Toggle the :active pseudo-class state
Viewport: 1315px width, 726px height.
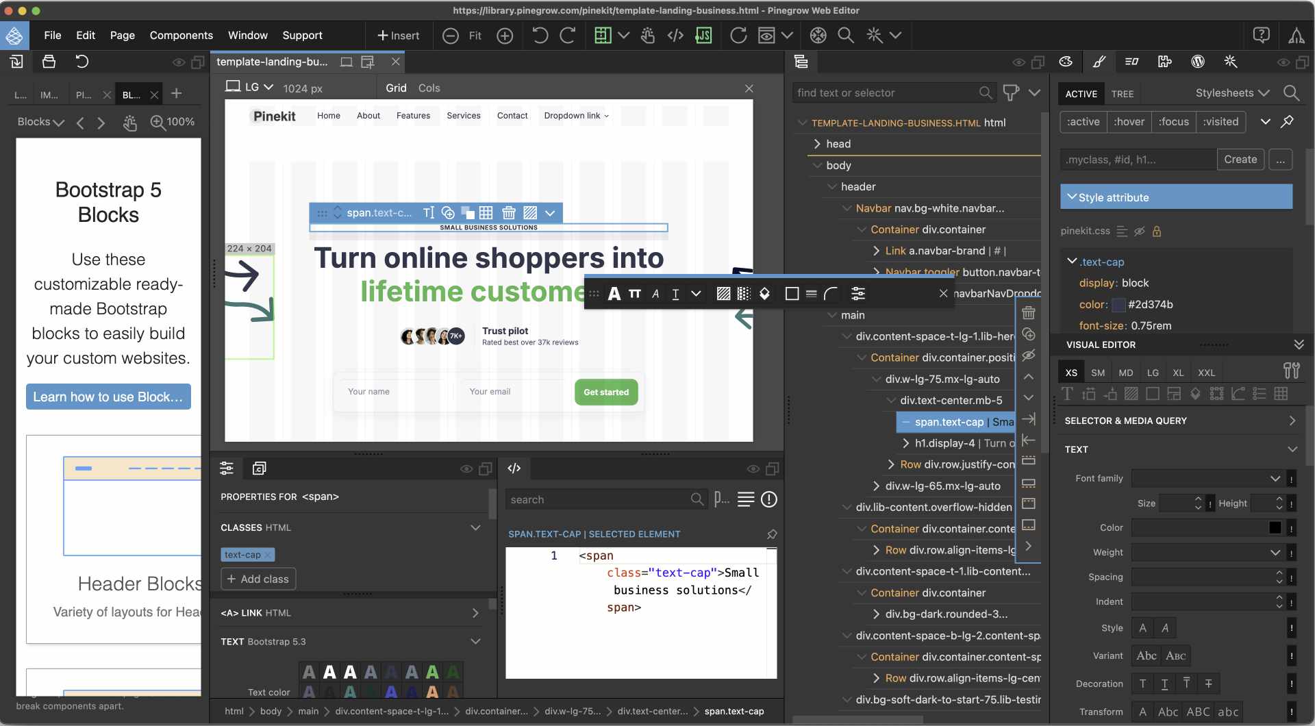1084,122
